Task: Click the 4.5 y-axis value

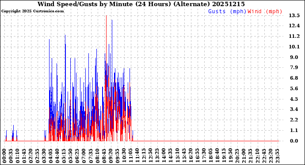Action: click(294, 99)
